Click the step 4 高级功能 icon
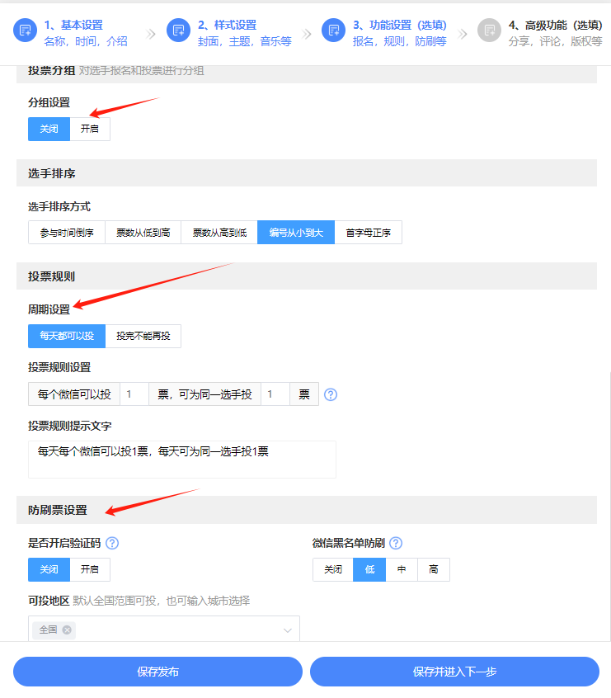Screen dimensions: 611x698 click(489, 31)
